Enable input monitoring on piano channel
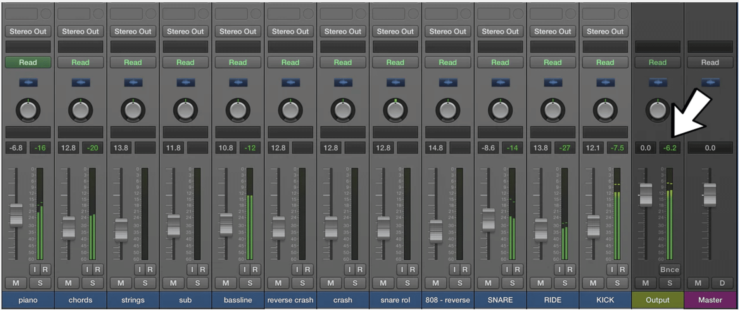The image size is (739, 310). pyautogui.click(x=35, y=269)
